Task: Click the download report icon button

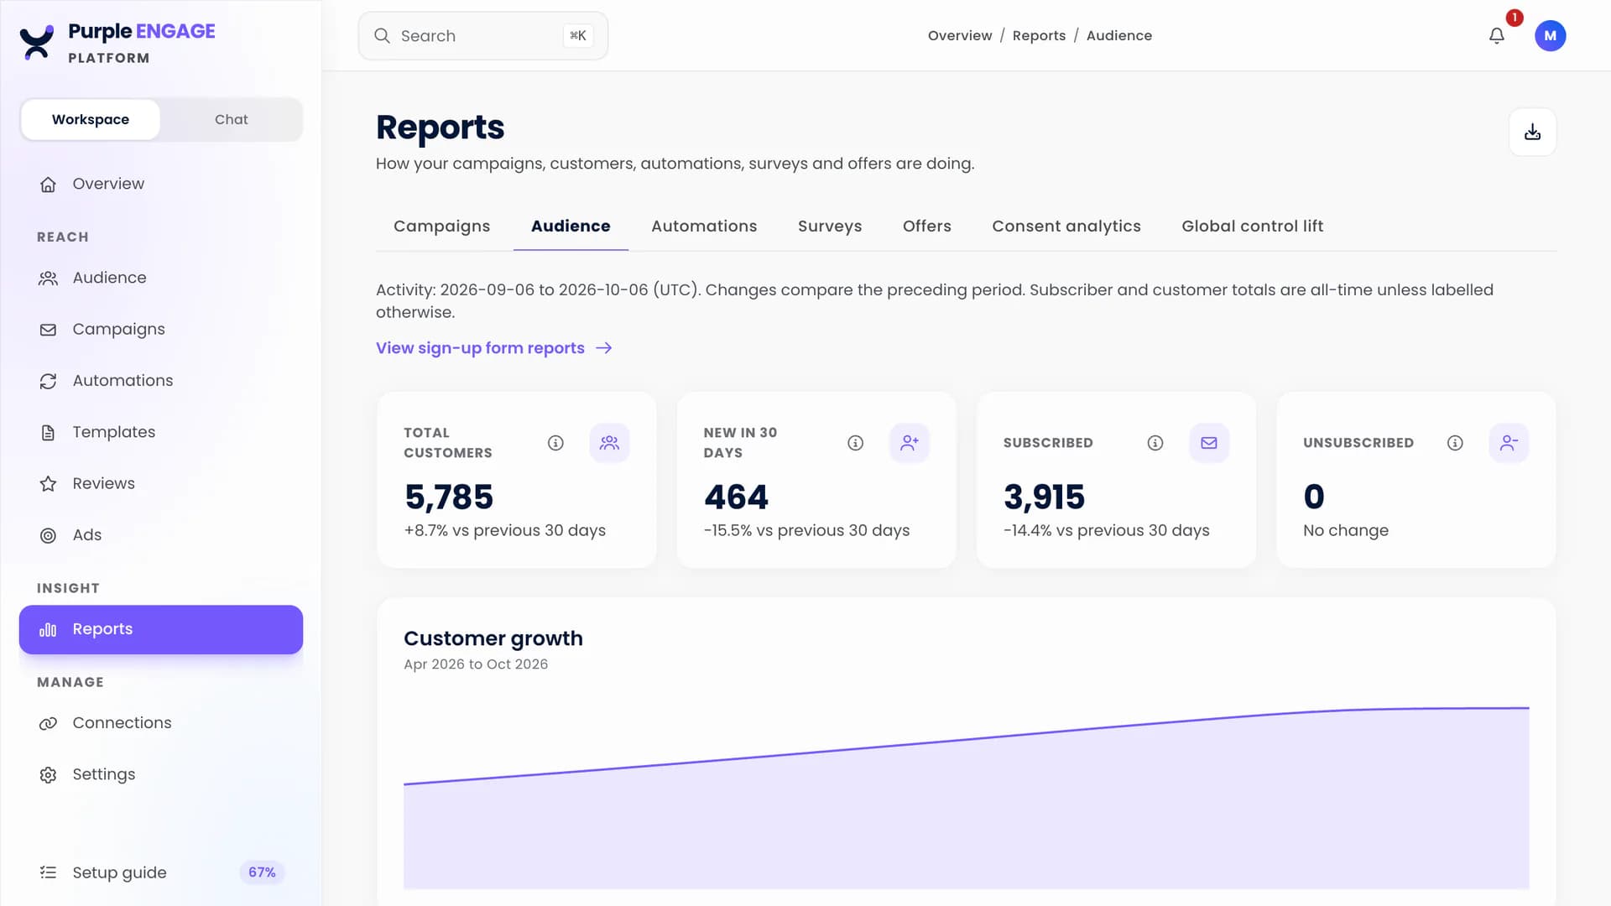Action: pos(1532,132)
